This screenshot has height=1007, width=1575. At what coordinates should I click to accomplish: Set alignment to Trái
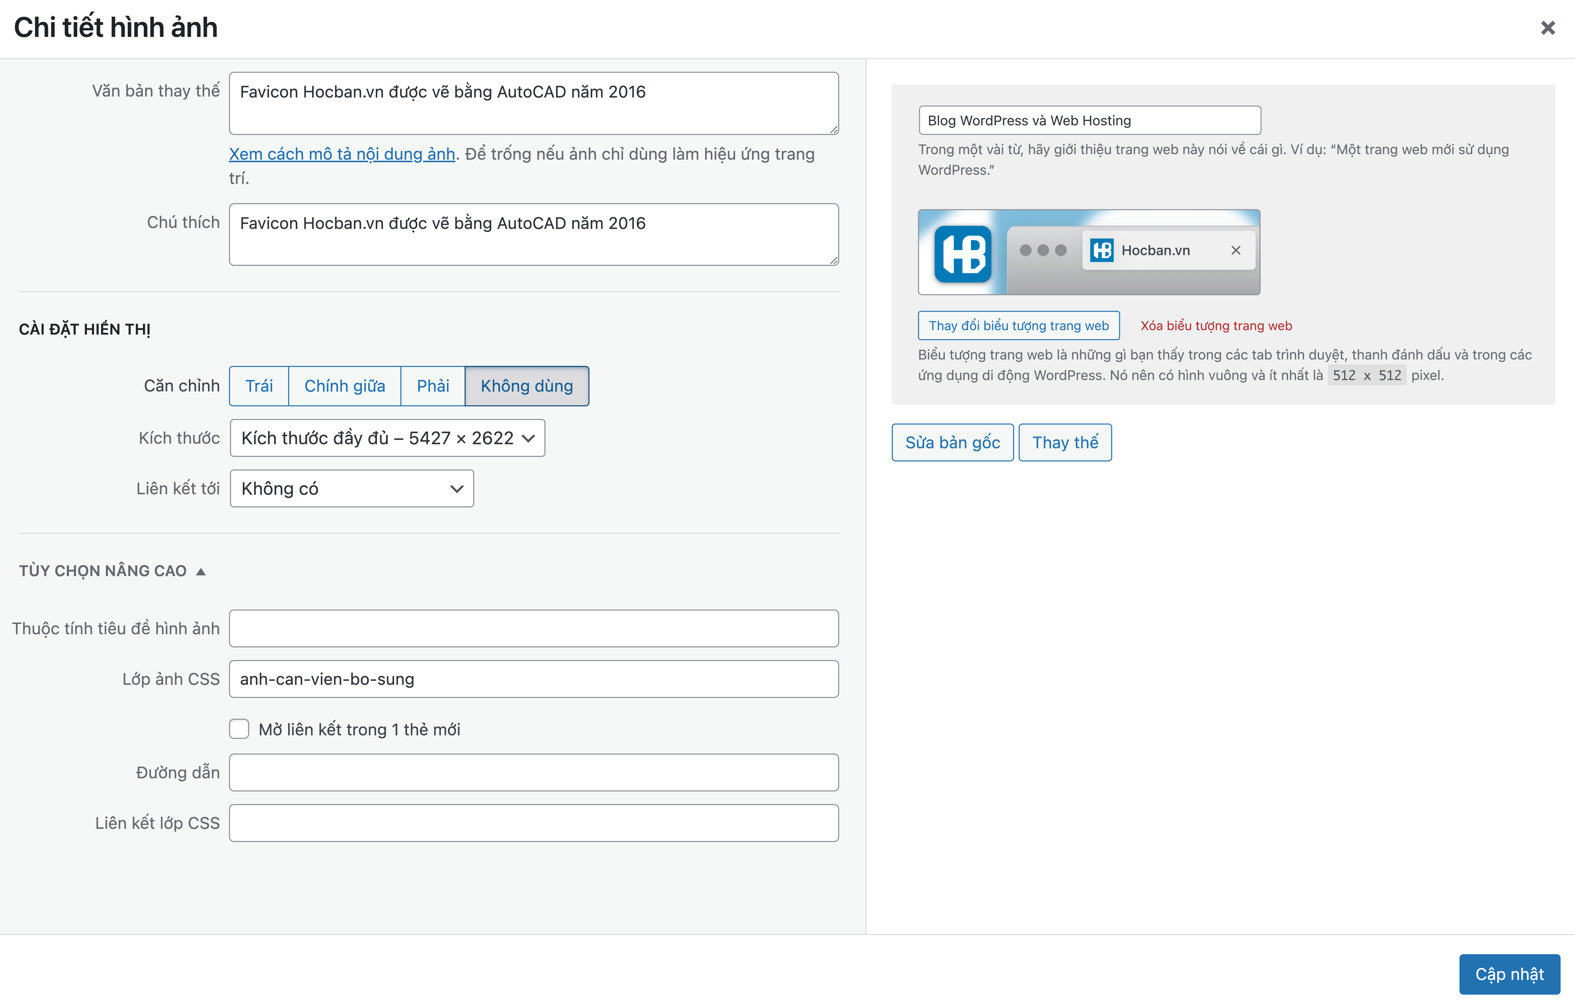point(259,386)
